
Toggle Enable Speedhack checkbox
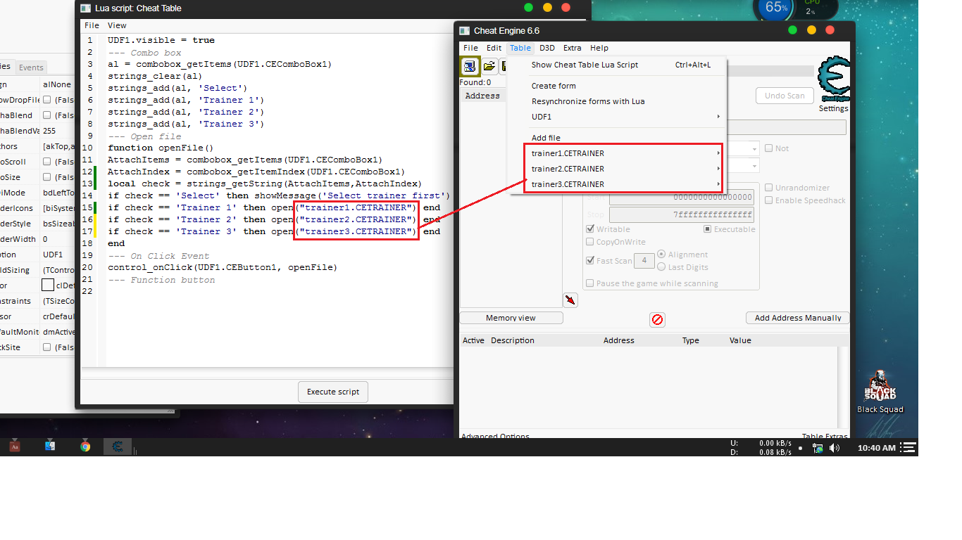click(x=769, y=200)
